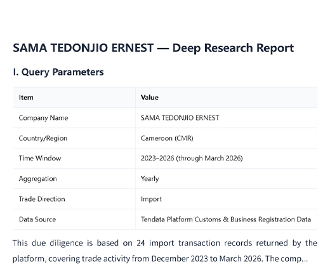330x274 pixels.
Task: Click the 'Yearly' value cell
Action: pyautogui.click(x=226, y=179)
